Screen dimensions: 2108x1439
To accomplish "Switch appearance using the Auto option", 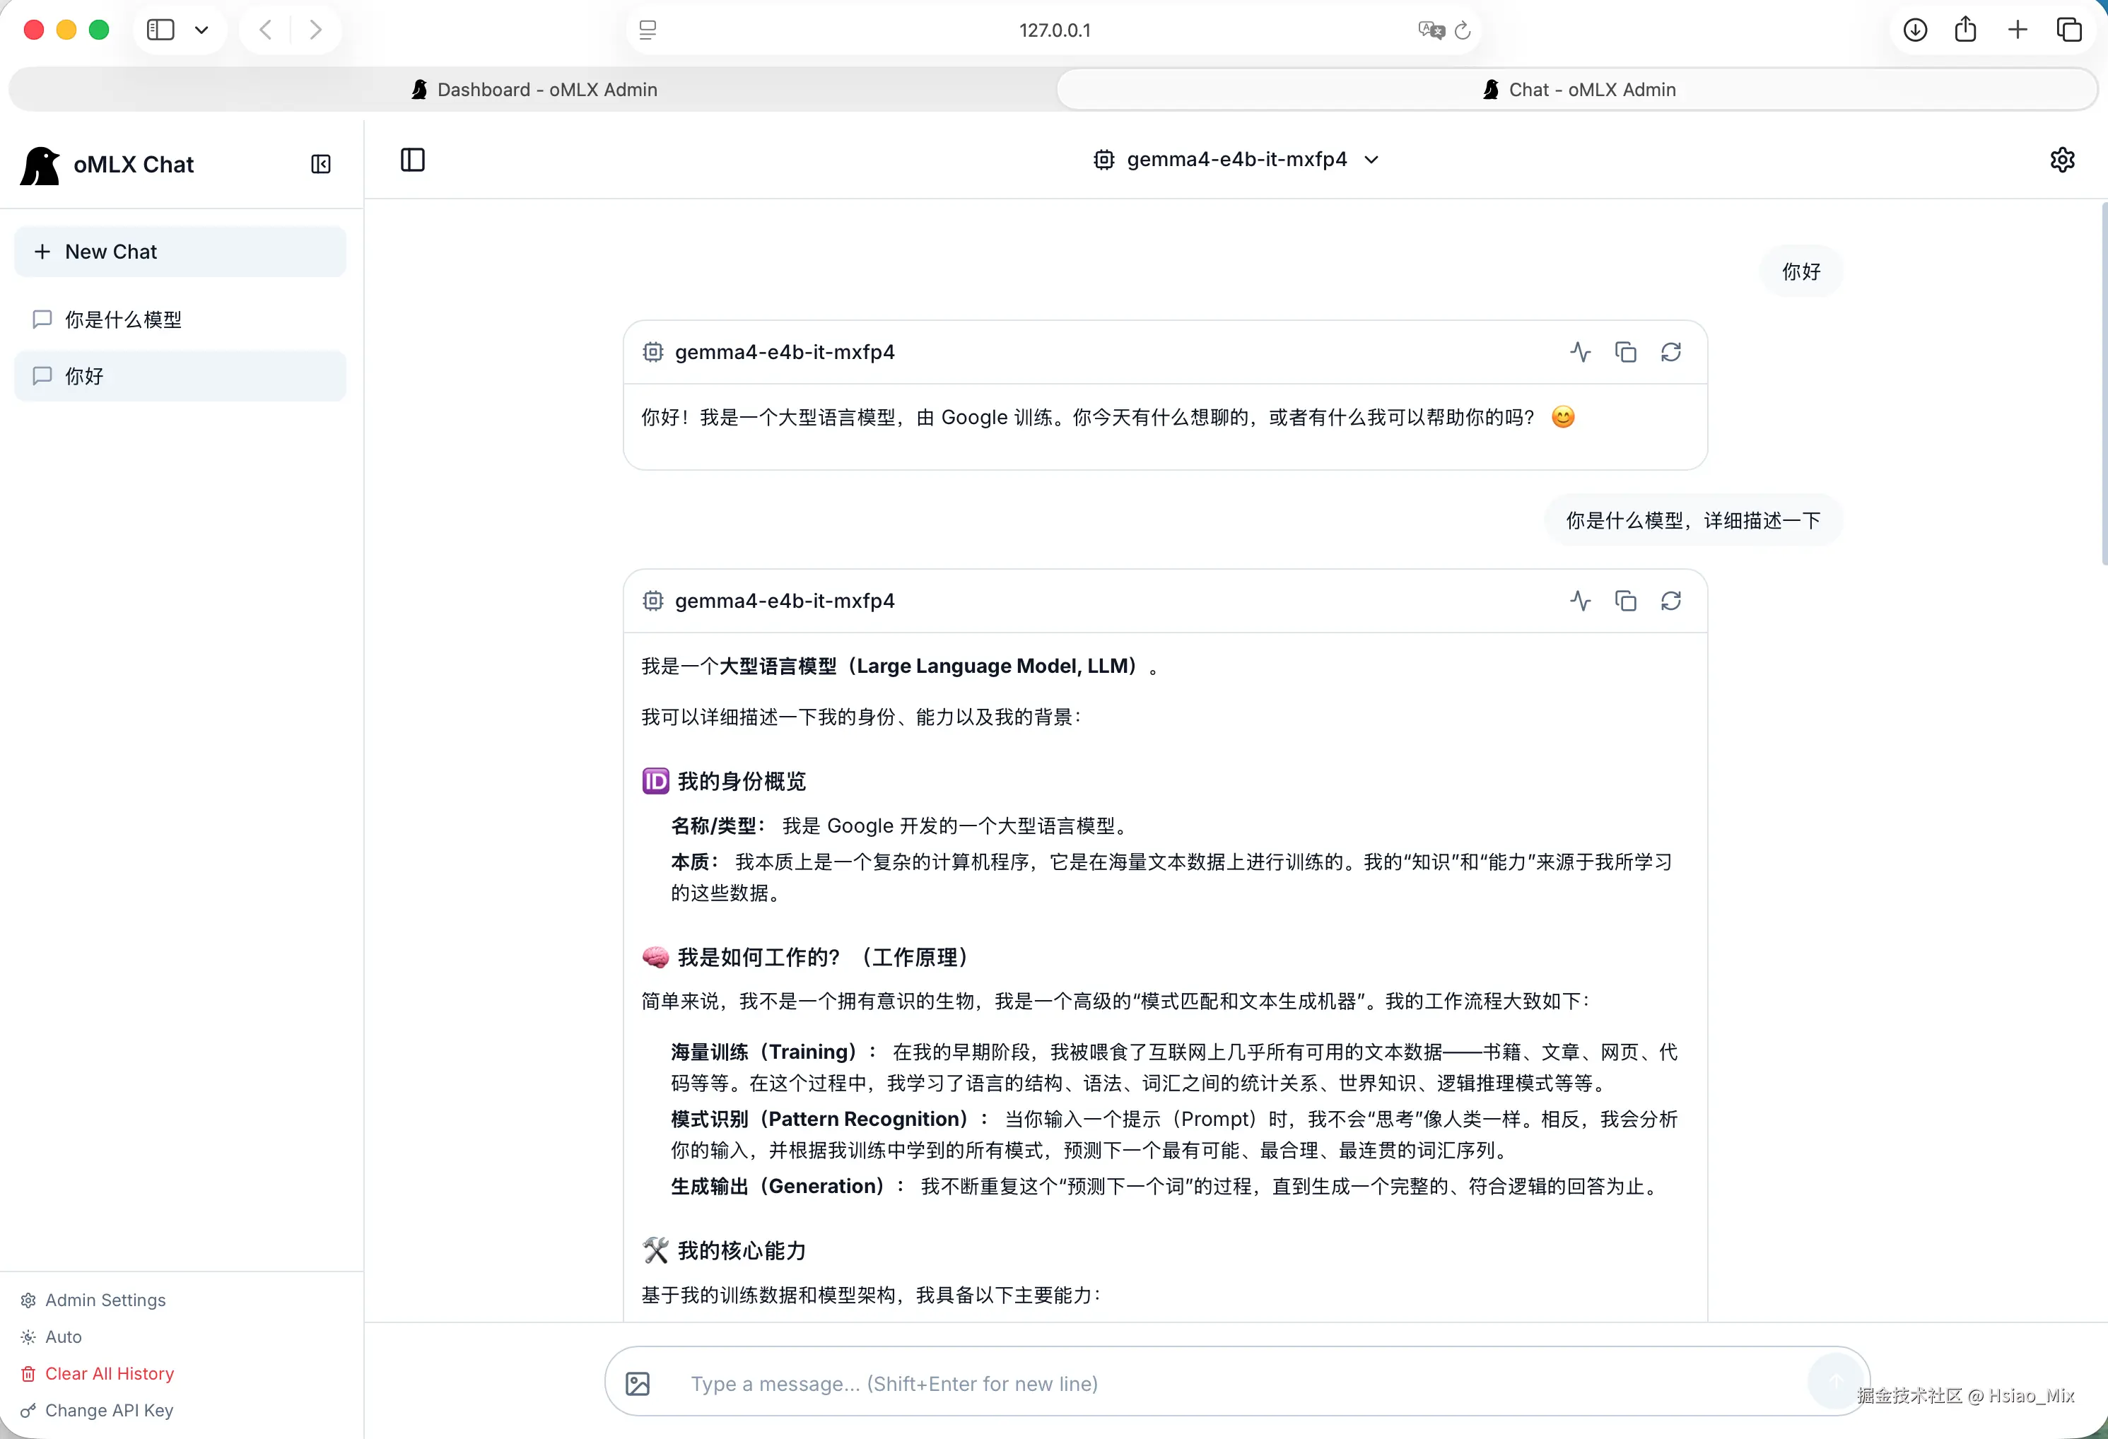I will (x=64, y=1336).
